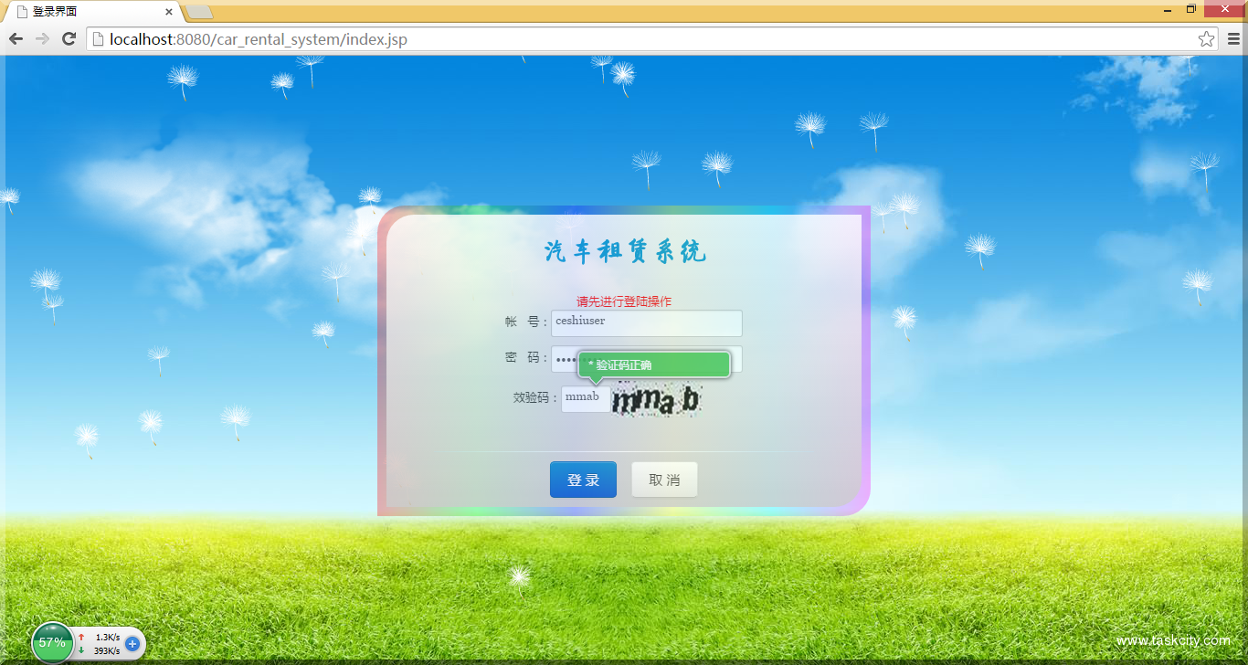Screen dimensions: 1248x665
Task: Click the 取消 cancel button
Action: [x=664, y=479]
